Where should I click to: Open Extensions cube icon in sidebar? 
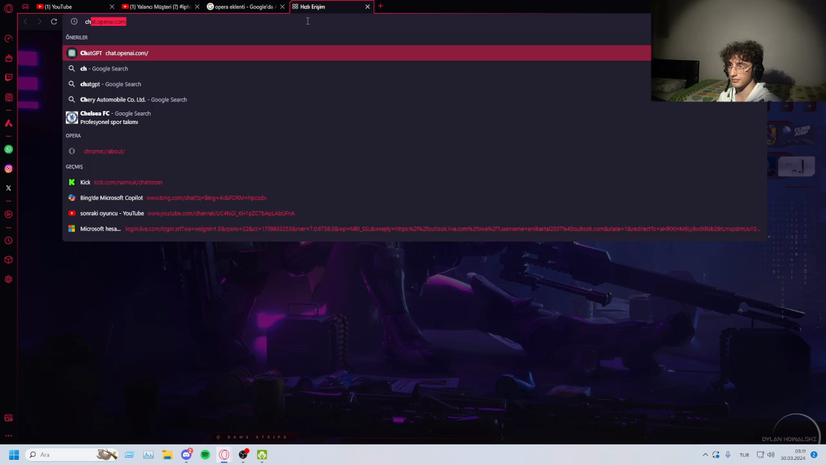point(8,260)
